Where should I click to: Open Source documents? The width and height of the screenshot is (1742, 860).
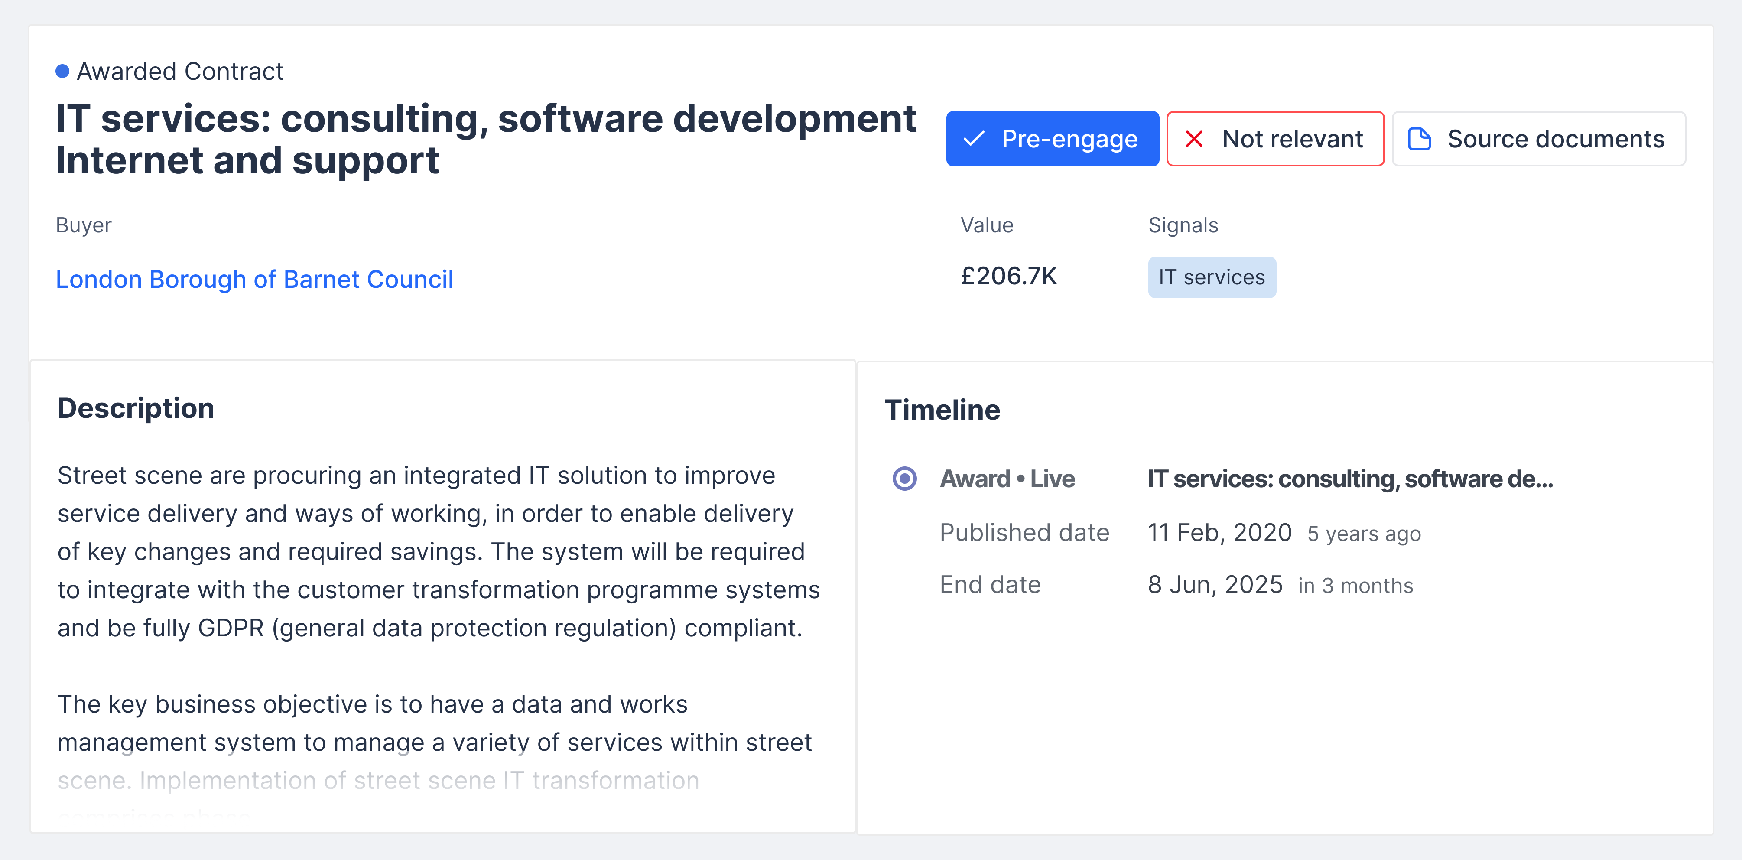coord(1538,139)
